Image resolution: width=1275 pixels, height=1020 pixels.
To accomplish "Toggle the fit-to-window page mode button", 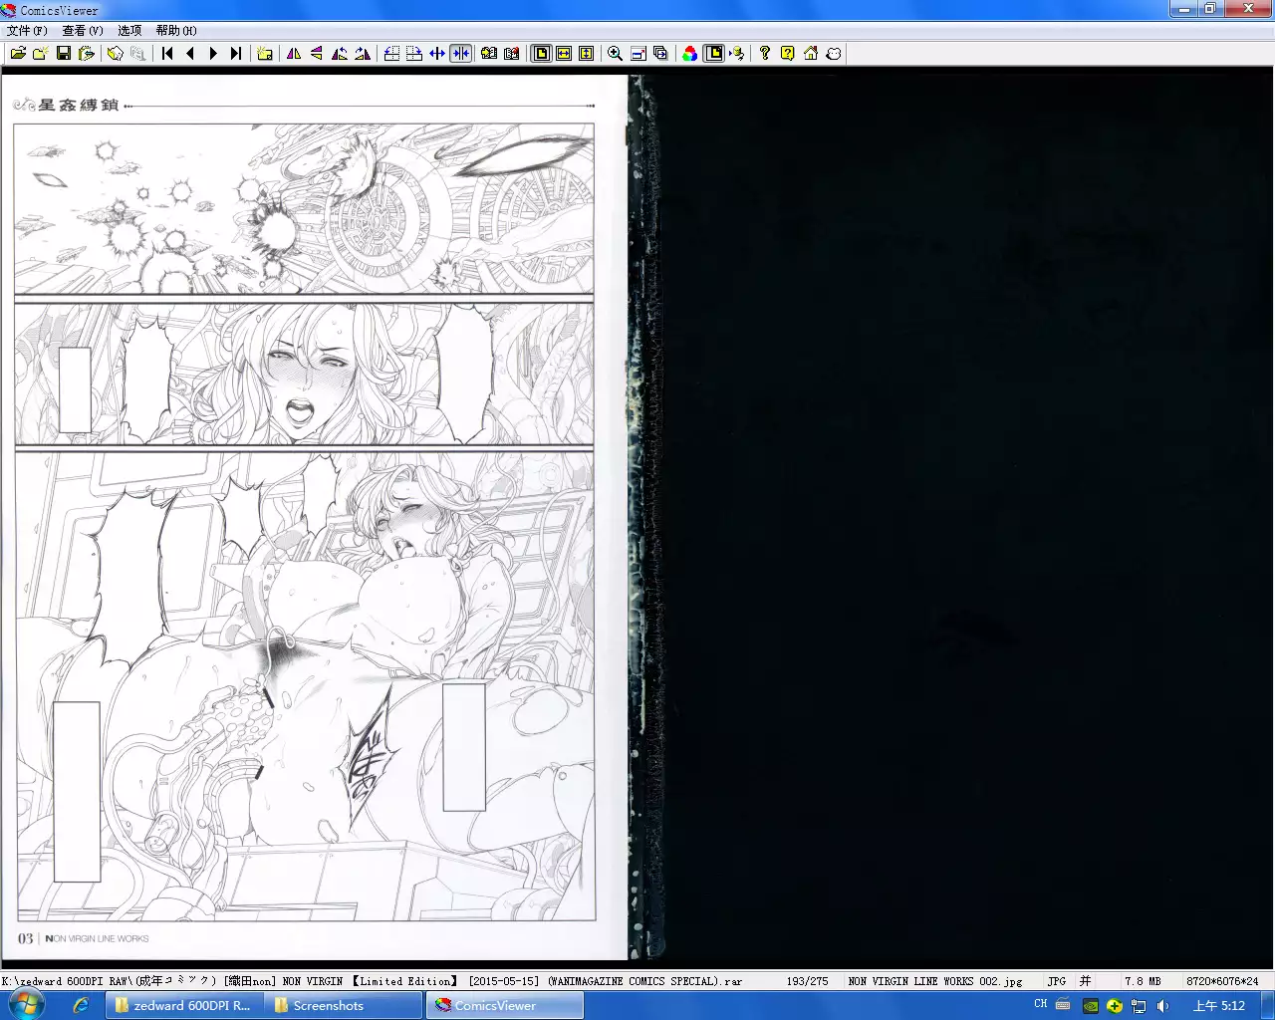I will (541, 54).
